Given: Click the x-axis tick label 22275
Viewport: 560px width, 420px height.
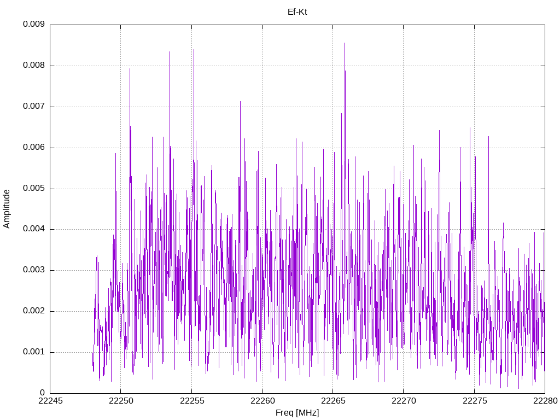Looking at the screenshot, I should coord(475,401).
